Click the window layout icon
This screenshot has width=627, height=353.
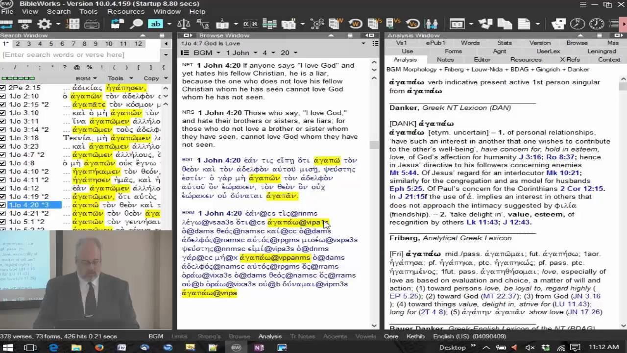(457, 24)
